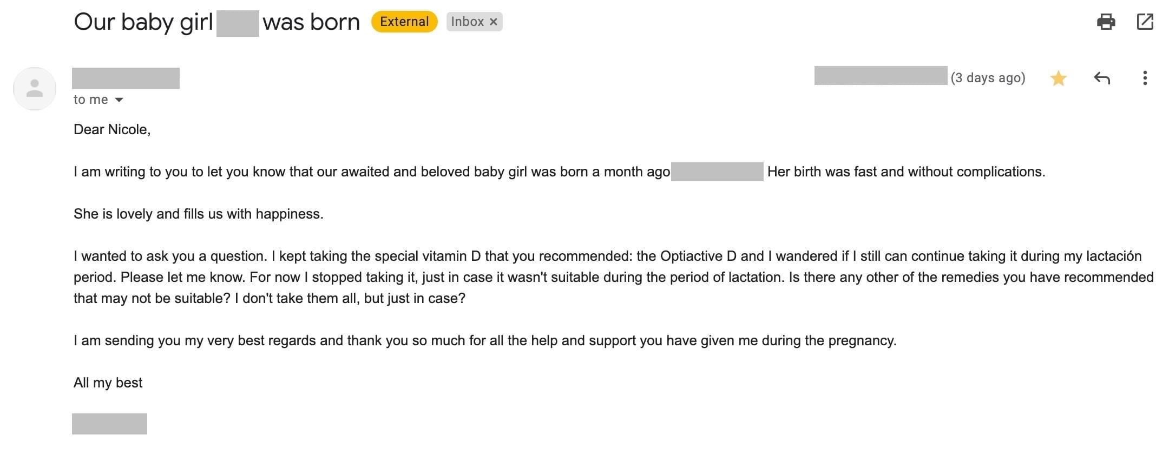1169x474 pixels.
Task: Click the subject words "Our baby girl"
Action: pos(143,23)
